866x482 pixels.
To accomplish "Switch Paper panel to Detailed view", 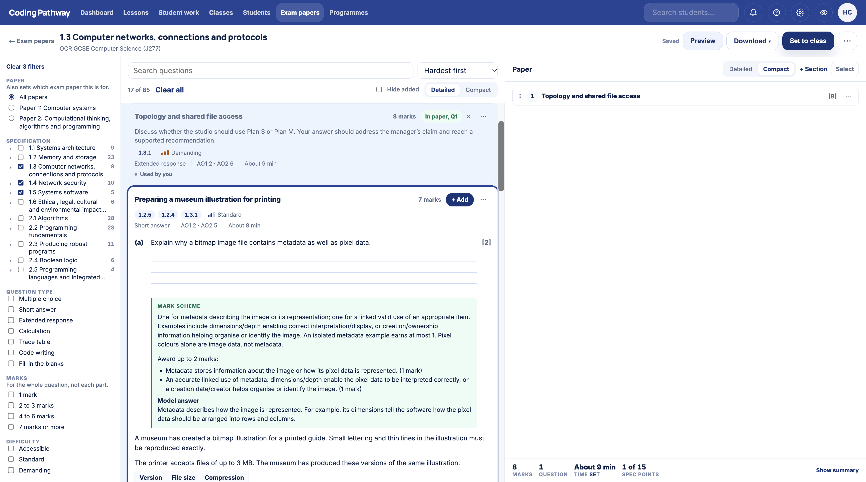I will point(741,69).
